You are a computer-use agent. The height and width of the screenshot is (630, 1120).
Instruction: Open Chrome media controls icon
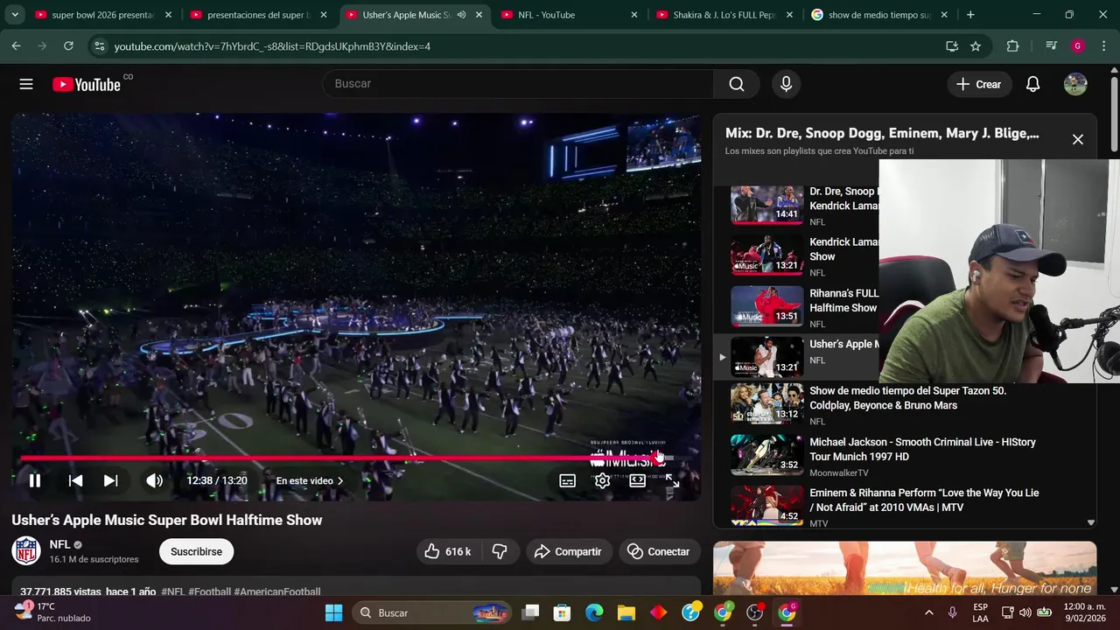[x=1052, y=46]
